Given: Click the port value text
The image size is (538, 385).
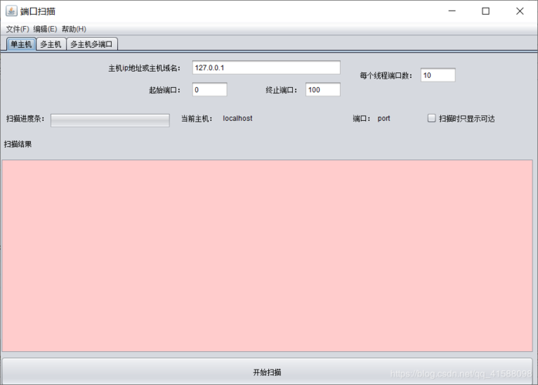Looking at the screenshot, I should (x=384, y=119).
